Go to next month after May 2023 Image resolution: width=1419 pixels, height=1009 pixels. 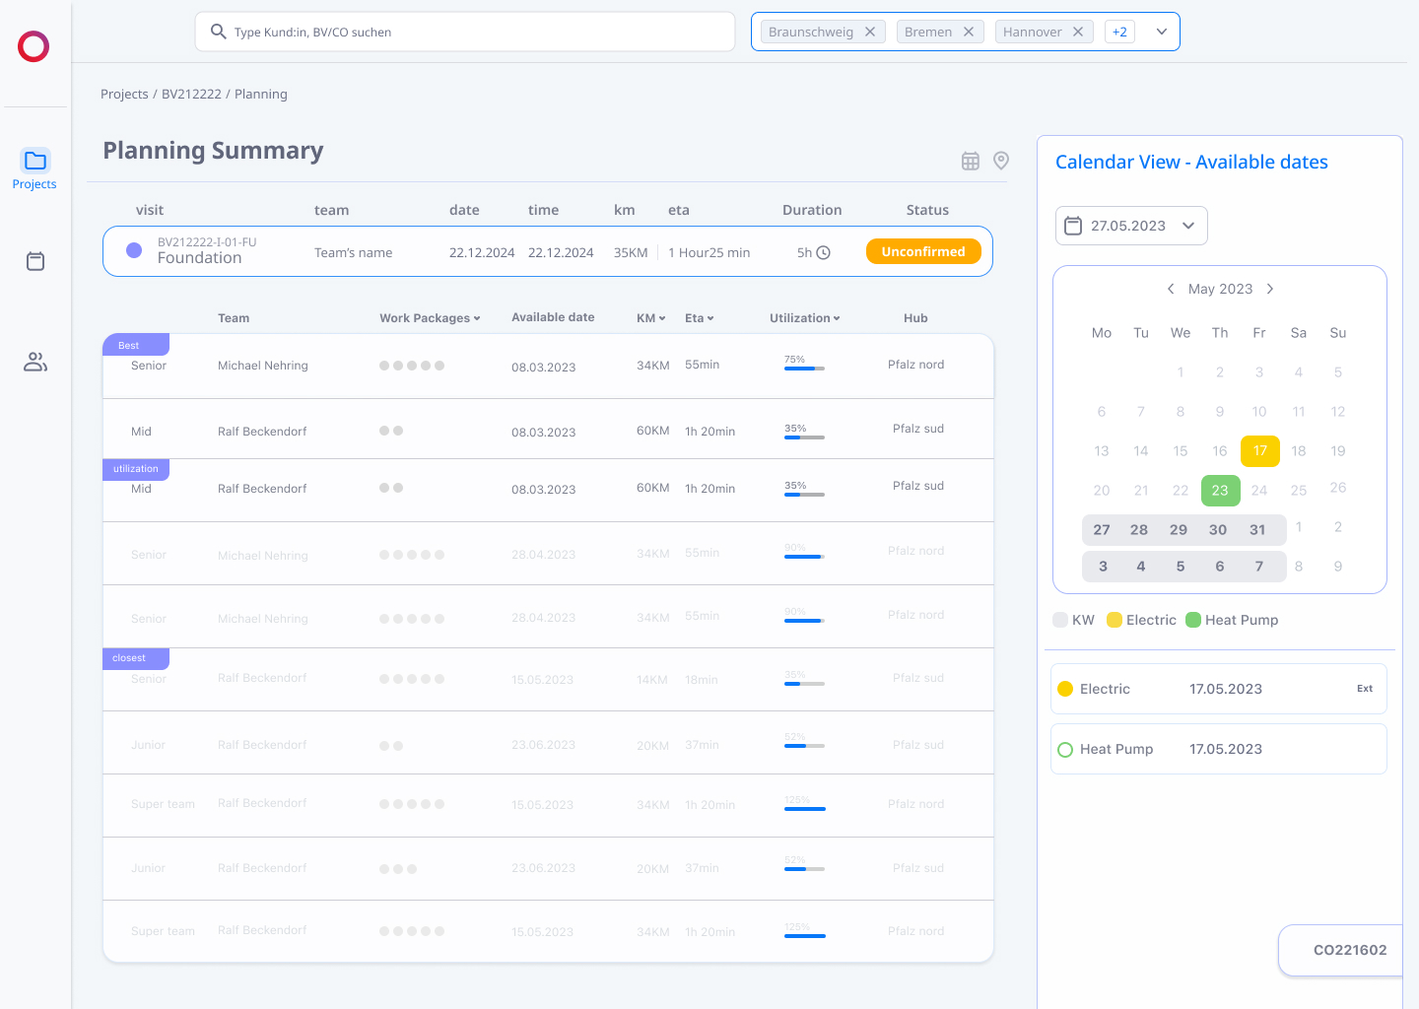click(1270, 289)
